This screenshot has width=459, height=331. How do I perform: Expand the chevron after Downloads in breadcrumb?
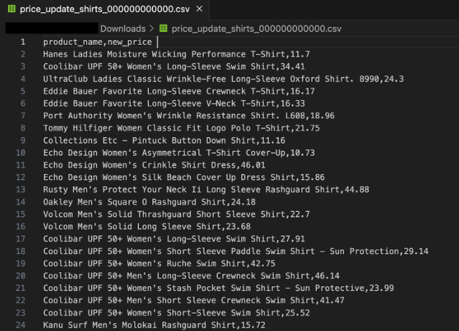click(152, 28)
